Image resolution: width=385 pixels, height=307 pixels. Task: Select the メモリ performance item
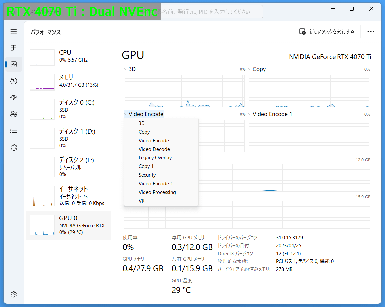pos(68,82)
